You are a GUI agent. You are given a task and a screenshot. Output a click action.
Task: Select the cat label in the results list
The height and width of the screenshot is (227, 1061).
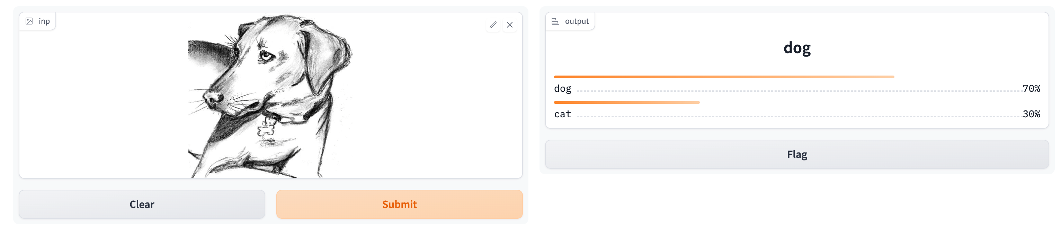tap(563, 114)
